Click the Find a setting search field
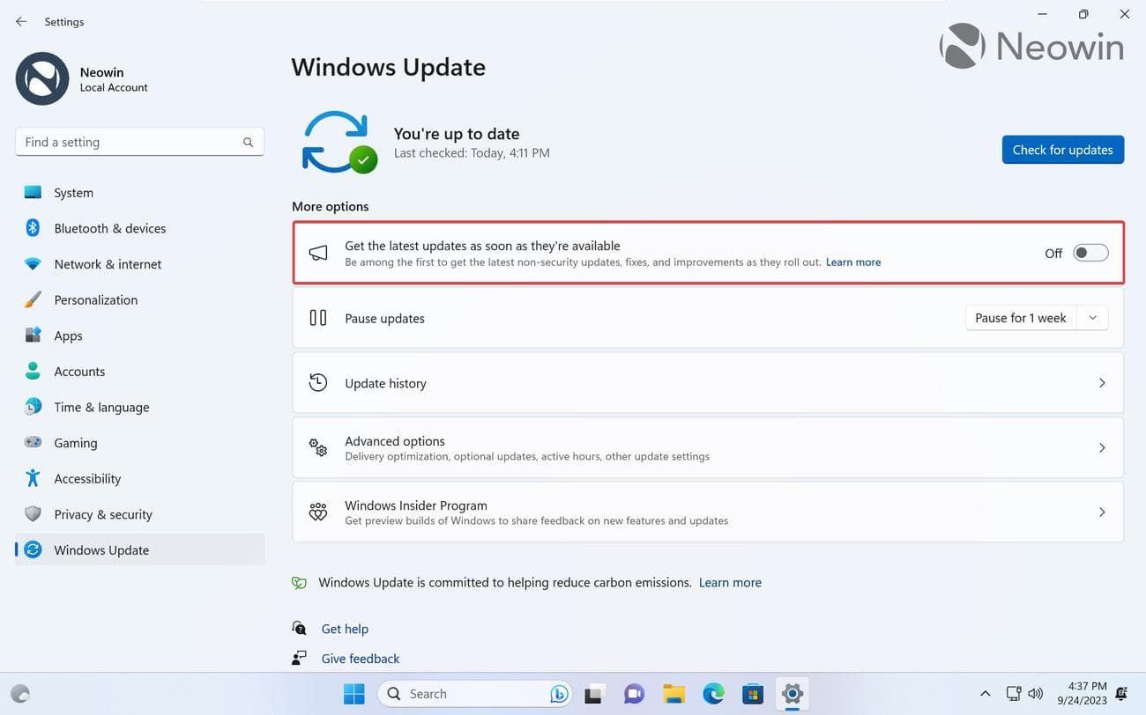The height and width of the screenshot is (715, 1146). pyautogui.click(x=139, y=141)
